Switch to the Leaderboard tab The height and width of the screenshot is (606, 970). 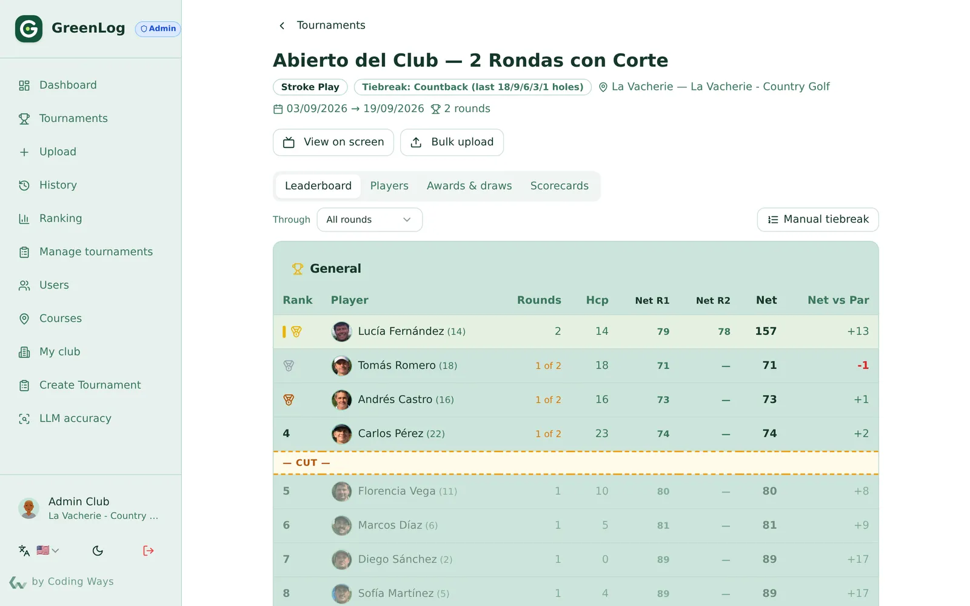(318, 186)
